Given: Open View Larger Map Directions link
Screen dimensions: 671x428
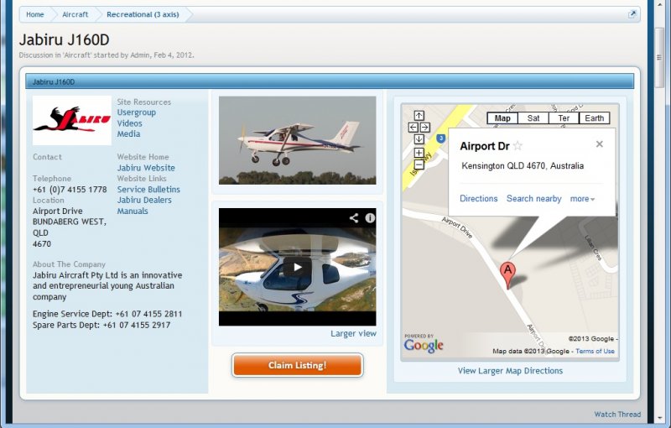Looking at the screenshot, I should [510, 371].
